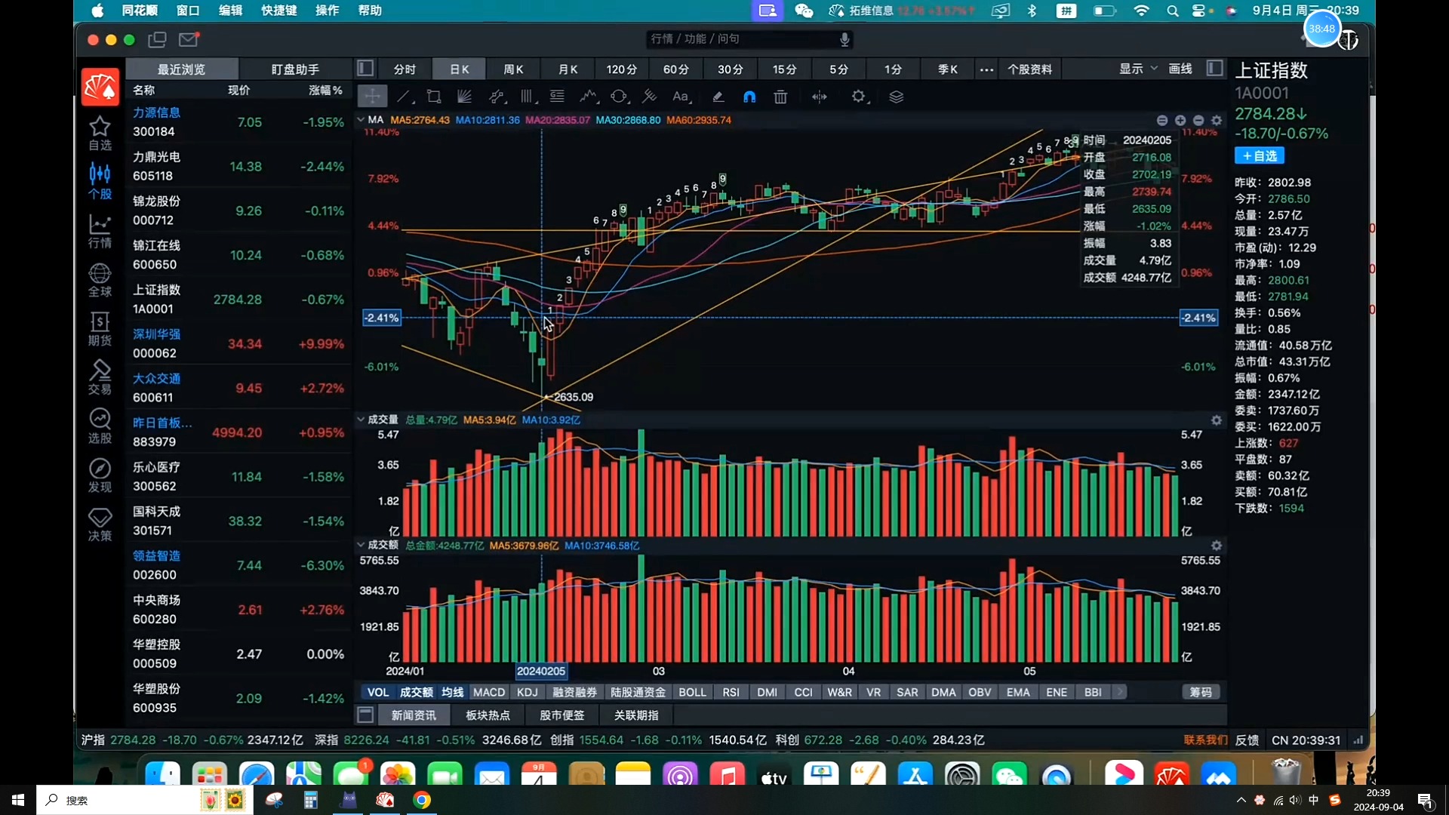
Task: Select the text annotation Aa tool
Action: tap(681, 97)
